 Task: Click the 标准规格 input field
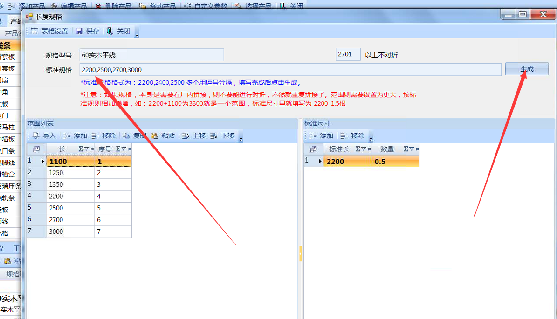pyautogui.click(x=290, y=70)
